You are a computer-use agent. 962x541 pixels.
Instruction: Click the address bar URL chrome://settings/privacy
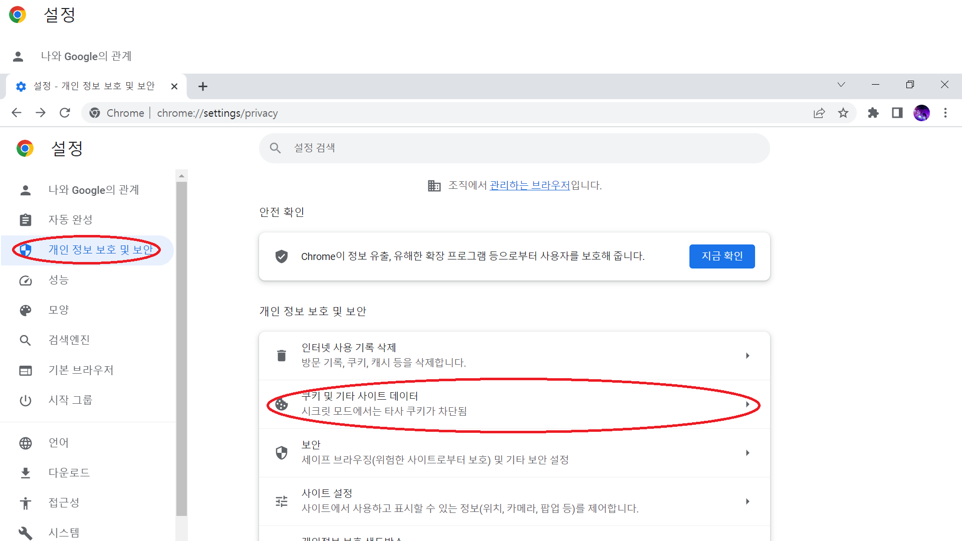(x=217, y=113)
